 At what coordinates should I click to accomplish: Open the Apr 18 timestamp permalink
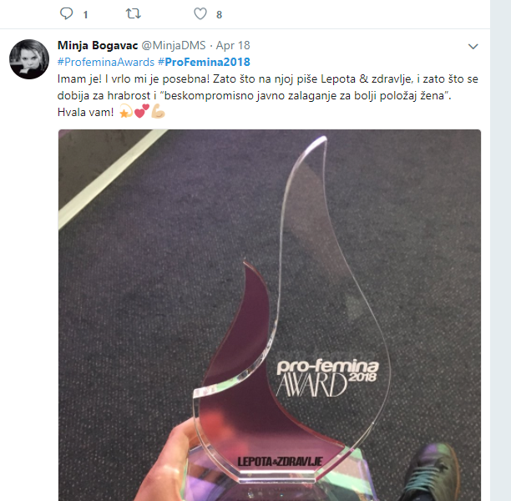click(x=233, y=45)
